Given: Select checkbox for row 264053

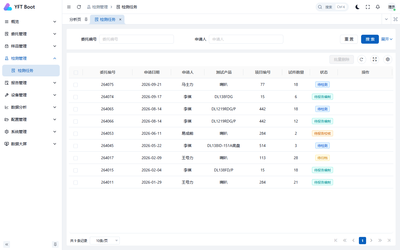Looking at the screenshot, I should [76, 134].
